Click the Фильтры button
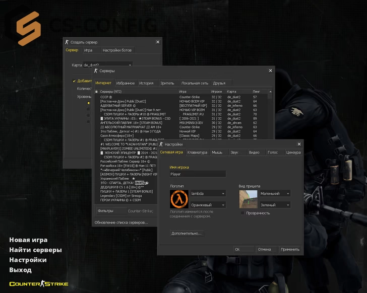The width and height of the screenshot is (367, 293). tap(111, 211)
